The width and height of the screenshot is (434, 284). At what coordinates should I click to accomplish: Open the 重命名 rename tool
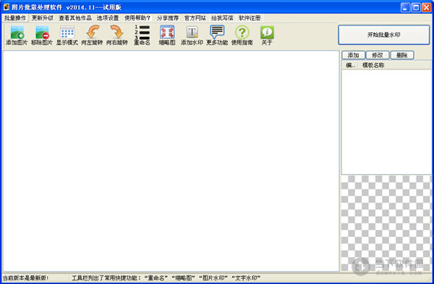(142, 35)
